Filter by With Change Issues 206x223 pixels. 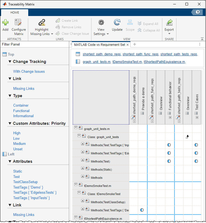point(29,71)
